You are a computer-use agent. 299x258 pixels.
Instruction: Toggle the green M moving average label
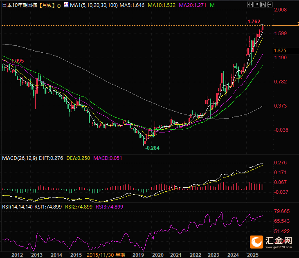(x=211, y=5)
